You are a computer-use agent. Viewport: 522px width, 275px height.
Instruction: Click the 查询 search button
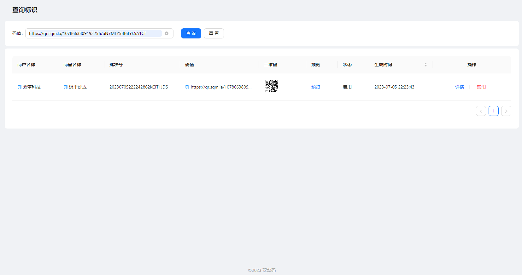pyautogui.click(x=191, y=33)
